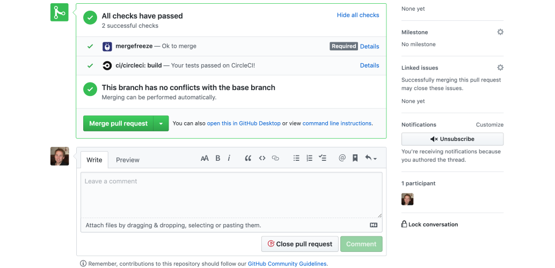This screenshot has height=268, width=555.
Task: Select the Write tab
Action: [94, 160]
